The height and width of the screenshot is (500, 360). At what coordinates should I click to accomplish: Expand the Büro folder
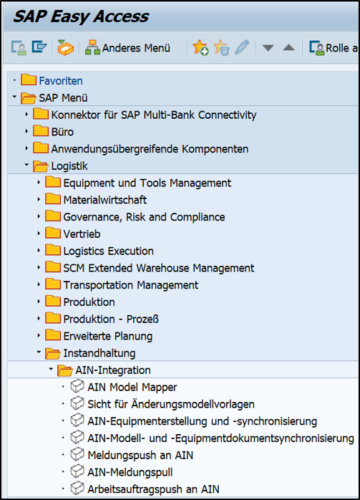tap(26, 131)
